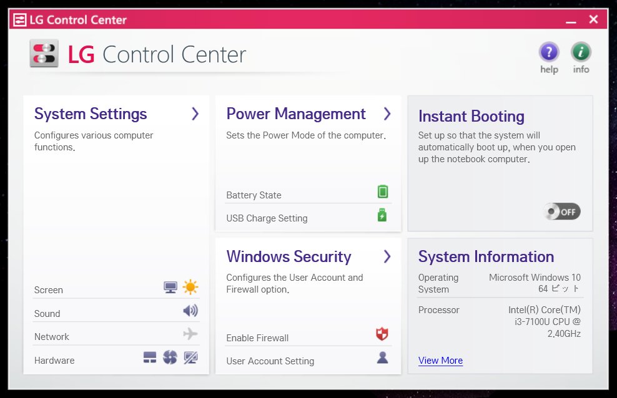Click the fan icon in Hardware row

[x=170, y=357]
